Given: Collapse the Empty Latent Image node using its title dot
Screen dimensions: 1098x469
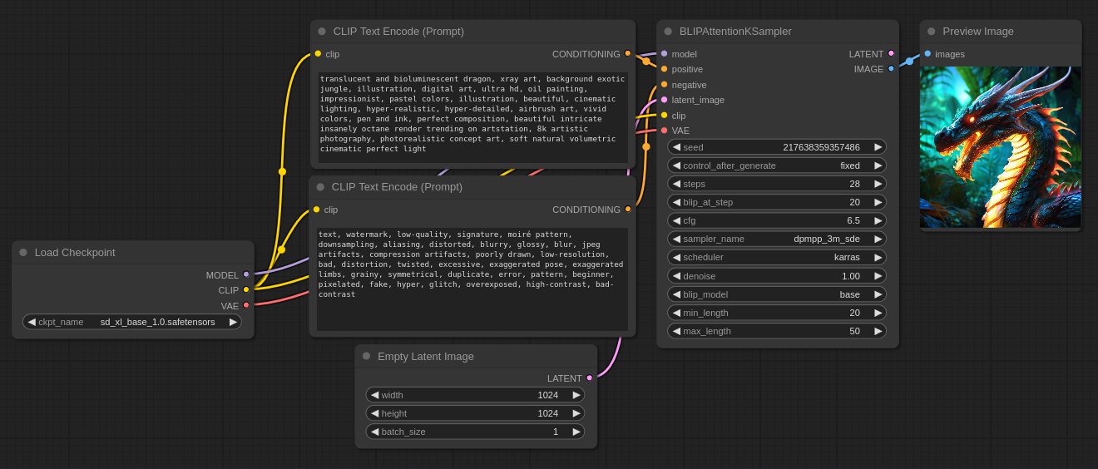Looking at the screenshot, I should tap(366, 356).
